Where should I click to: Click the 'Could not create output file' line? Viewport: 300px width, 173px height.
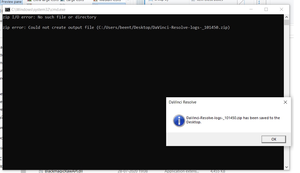(x=116, y=27)
